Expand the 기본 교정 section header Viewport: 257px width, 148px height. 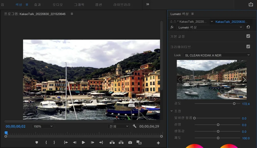tap(177, 36)
